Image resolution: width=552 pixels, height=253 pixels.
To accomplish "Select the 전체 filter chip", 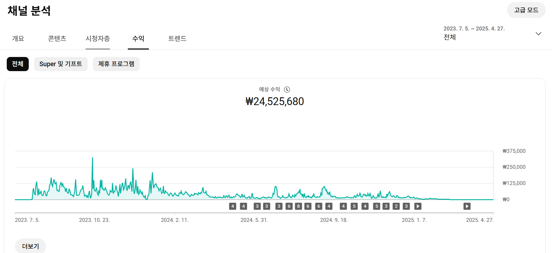I will (18, 64).
